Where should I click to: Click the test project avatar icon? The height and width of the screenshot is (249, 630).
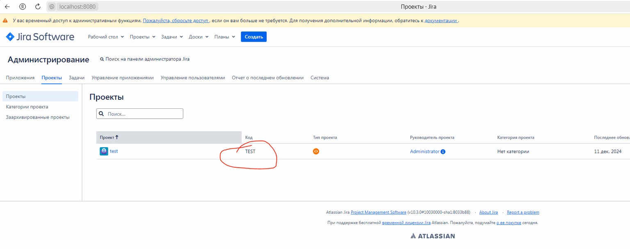tap(104, 151)
